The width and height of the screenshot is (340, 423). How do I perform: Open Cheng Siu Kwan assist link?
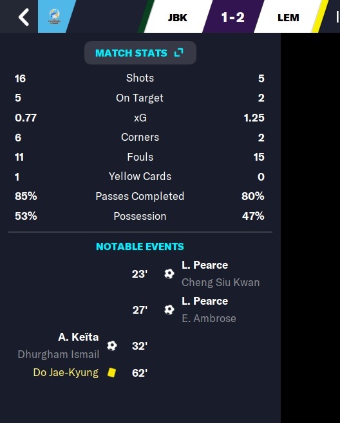(220, 282)
